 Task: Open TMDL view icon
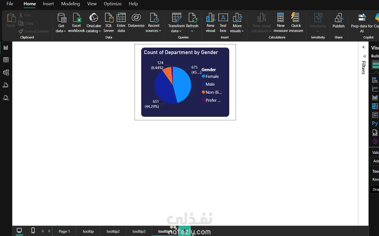point(6,98)
